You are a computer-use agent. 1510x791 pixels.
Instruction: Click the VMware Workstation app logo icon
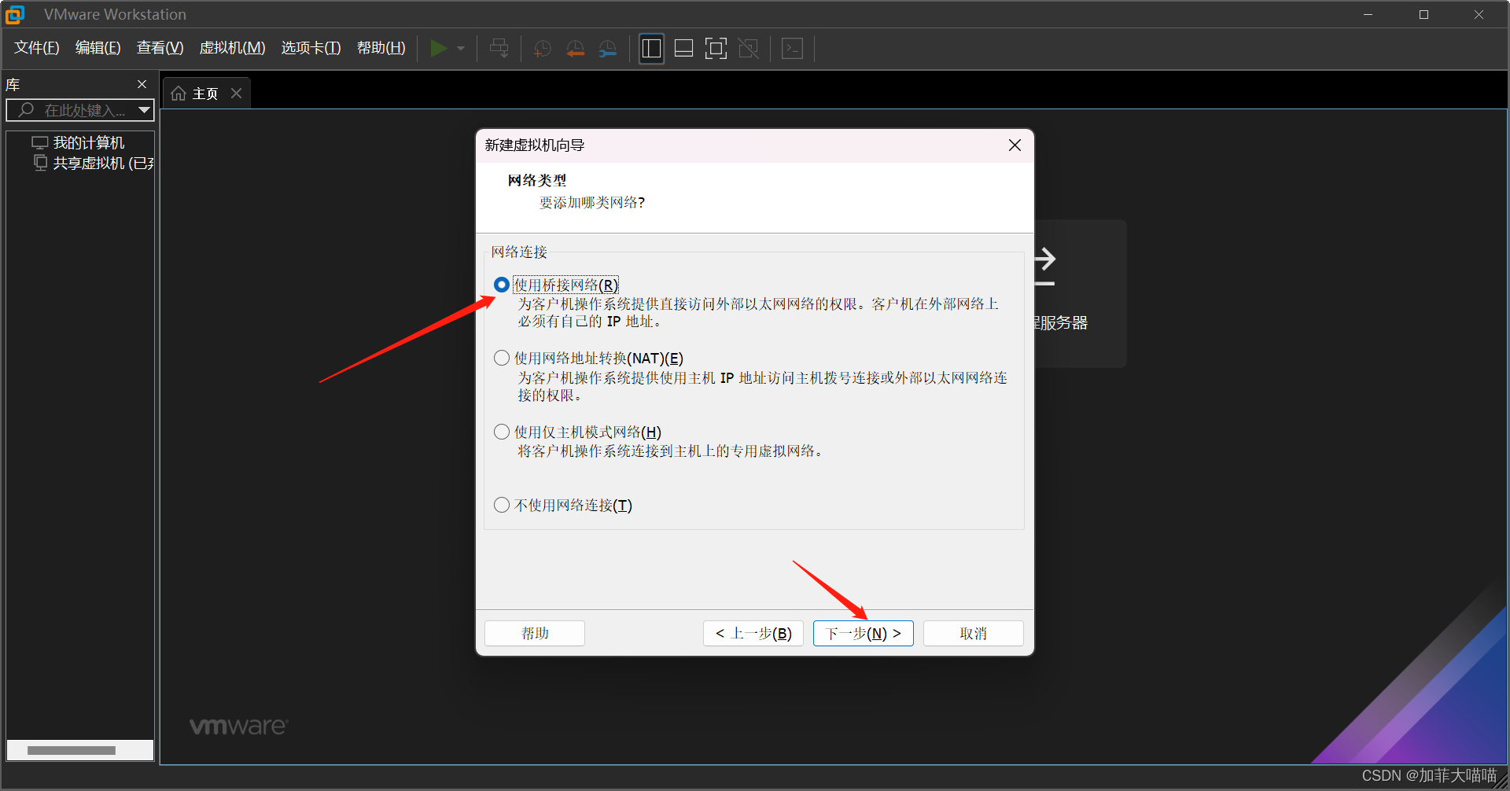(15, 14)
